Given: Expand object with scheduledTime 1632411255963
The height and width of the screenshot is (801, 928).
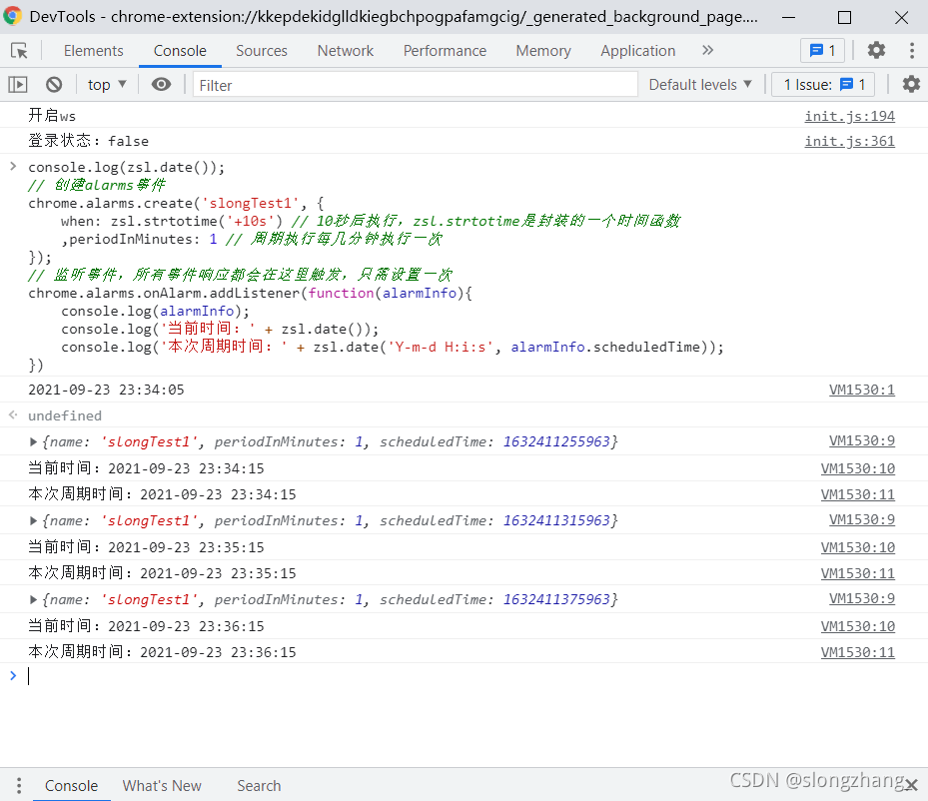Looking at the screenshot, I should click(x=34, y=441).
